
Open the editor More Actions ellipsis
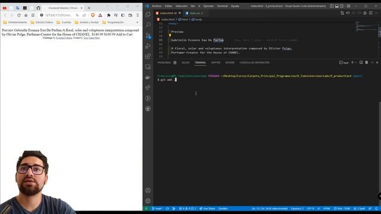coord(376,13)
